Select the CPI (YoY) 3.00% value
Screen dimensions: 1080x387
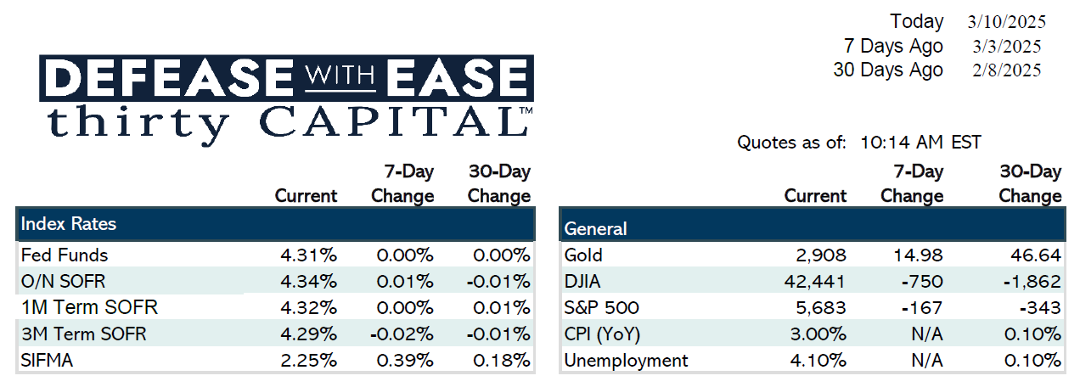[818, 334]
